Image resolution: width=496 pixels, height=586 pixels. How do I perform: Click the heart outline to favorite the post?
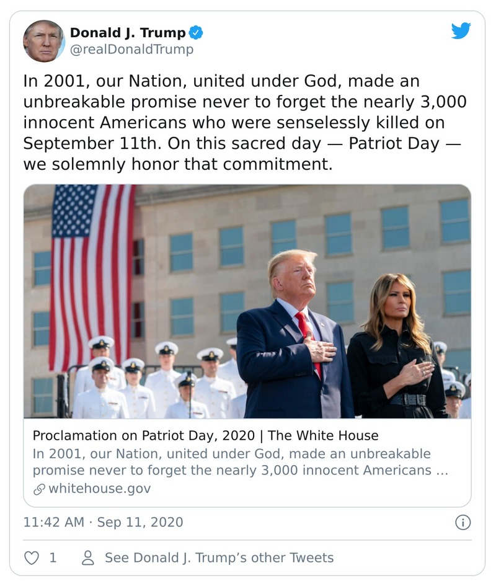click(32, 557)
